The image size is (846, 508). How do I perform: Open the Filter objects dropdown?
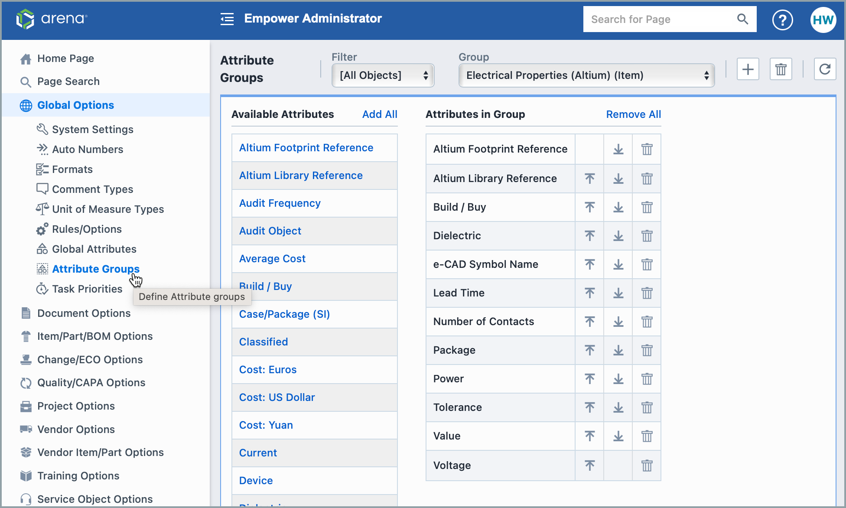pyautogui.click(x=383, y=75)
